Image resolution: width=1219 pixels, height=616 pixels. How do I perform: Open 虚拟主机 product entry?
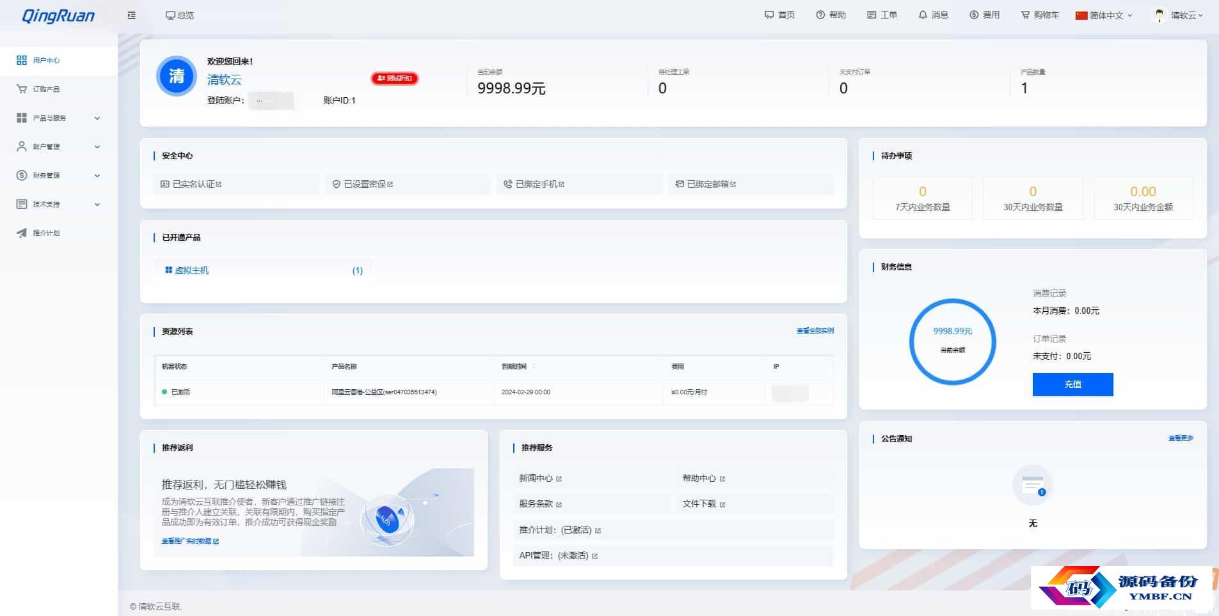pyautogui.click(x=263, y=270)
